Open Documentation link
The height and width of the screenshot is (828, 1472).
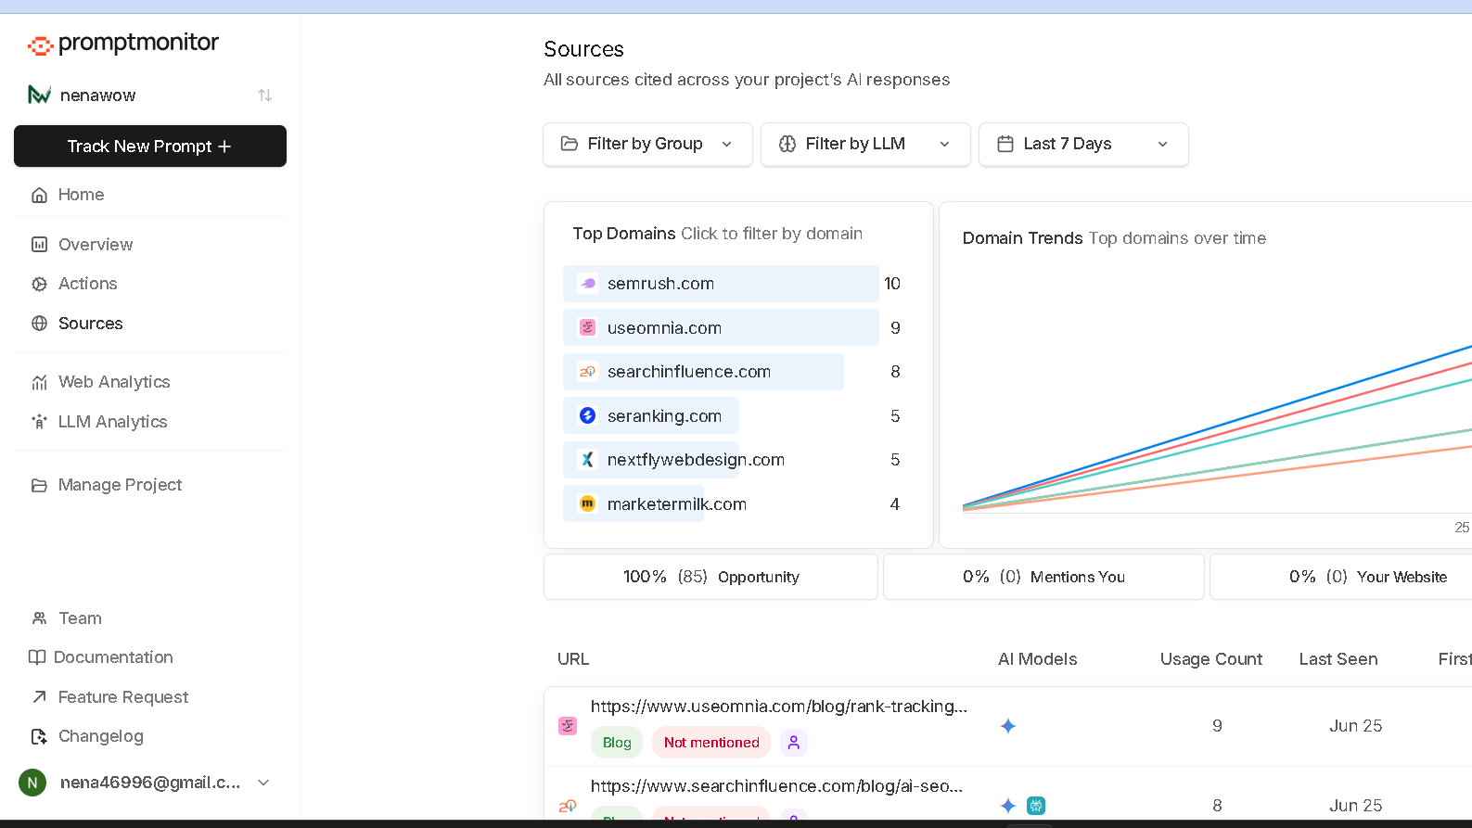(x=113, y=657)
